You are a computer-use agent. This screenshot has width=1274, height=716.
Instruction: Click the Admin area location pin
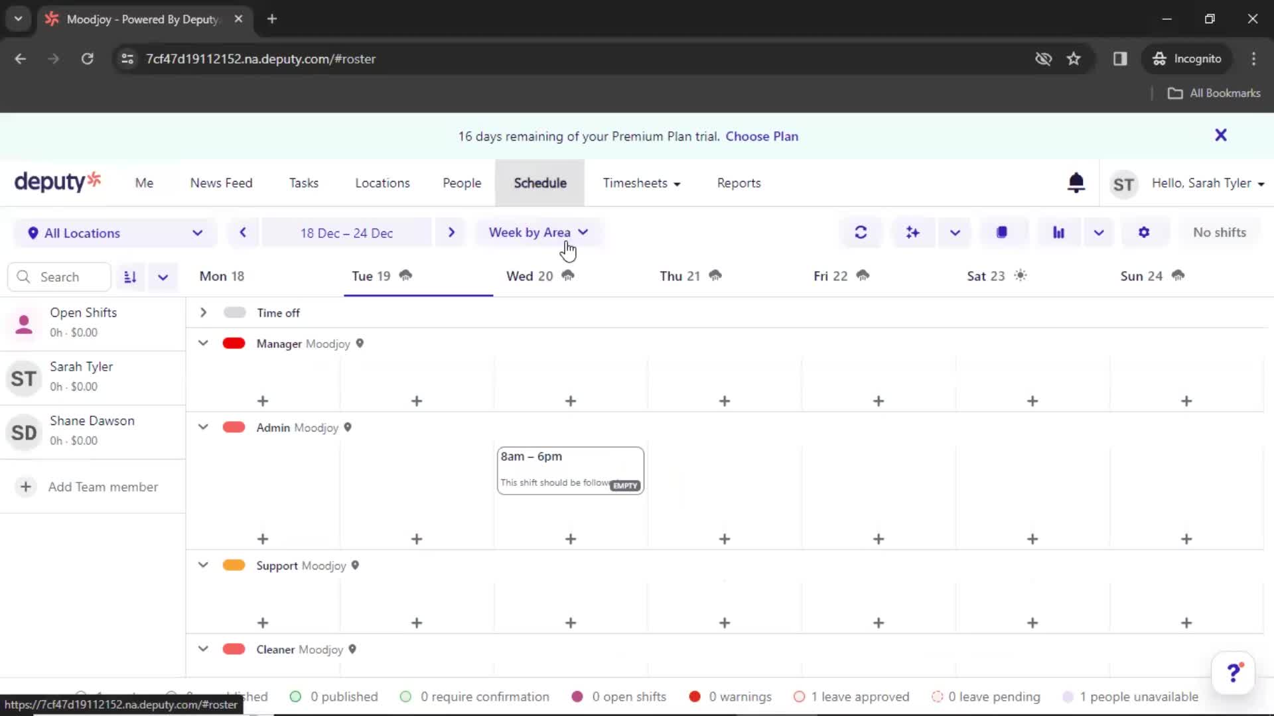348,428
